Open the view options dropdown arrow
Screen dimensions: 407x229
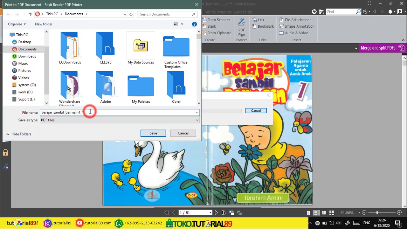[x=182, y=24]
